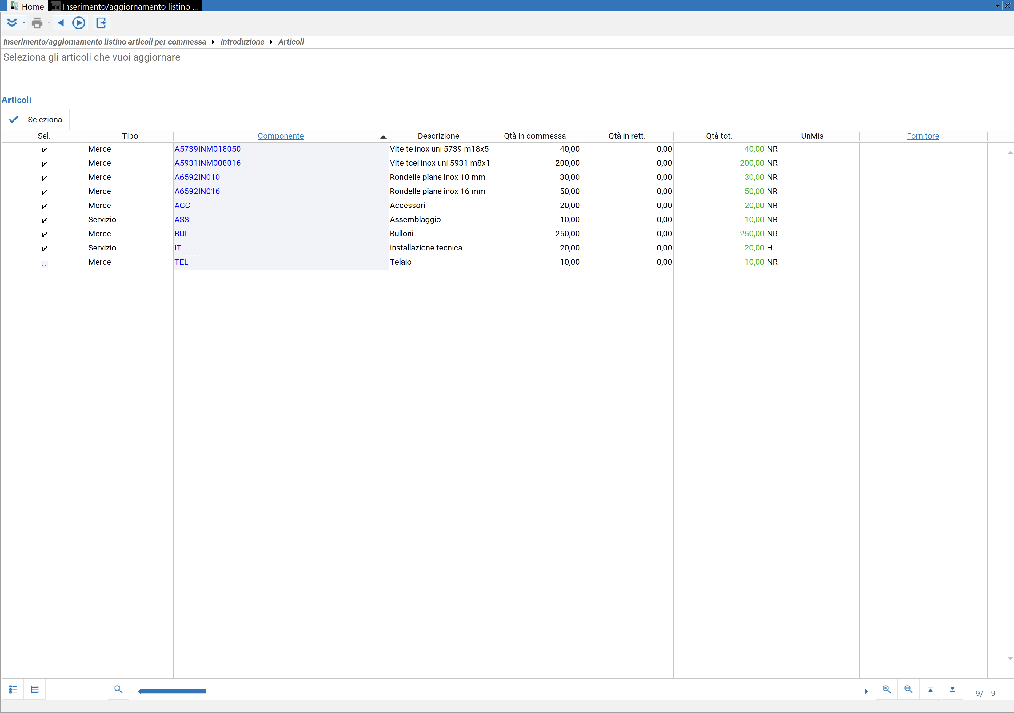Screen dimensions: 1014x713
Task: Open the tab list dropdown arrow at top right
Action: pyautogui.click(x=998, y=6)
